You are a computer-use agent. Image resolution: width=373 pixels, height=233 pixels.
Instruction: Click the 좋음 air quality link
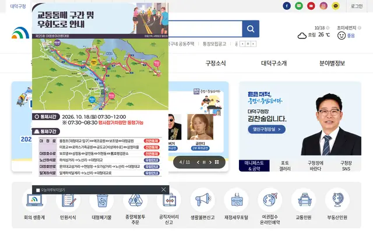[351, 36]
